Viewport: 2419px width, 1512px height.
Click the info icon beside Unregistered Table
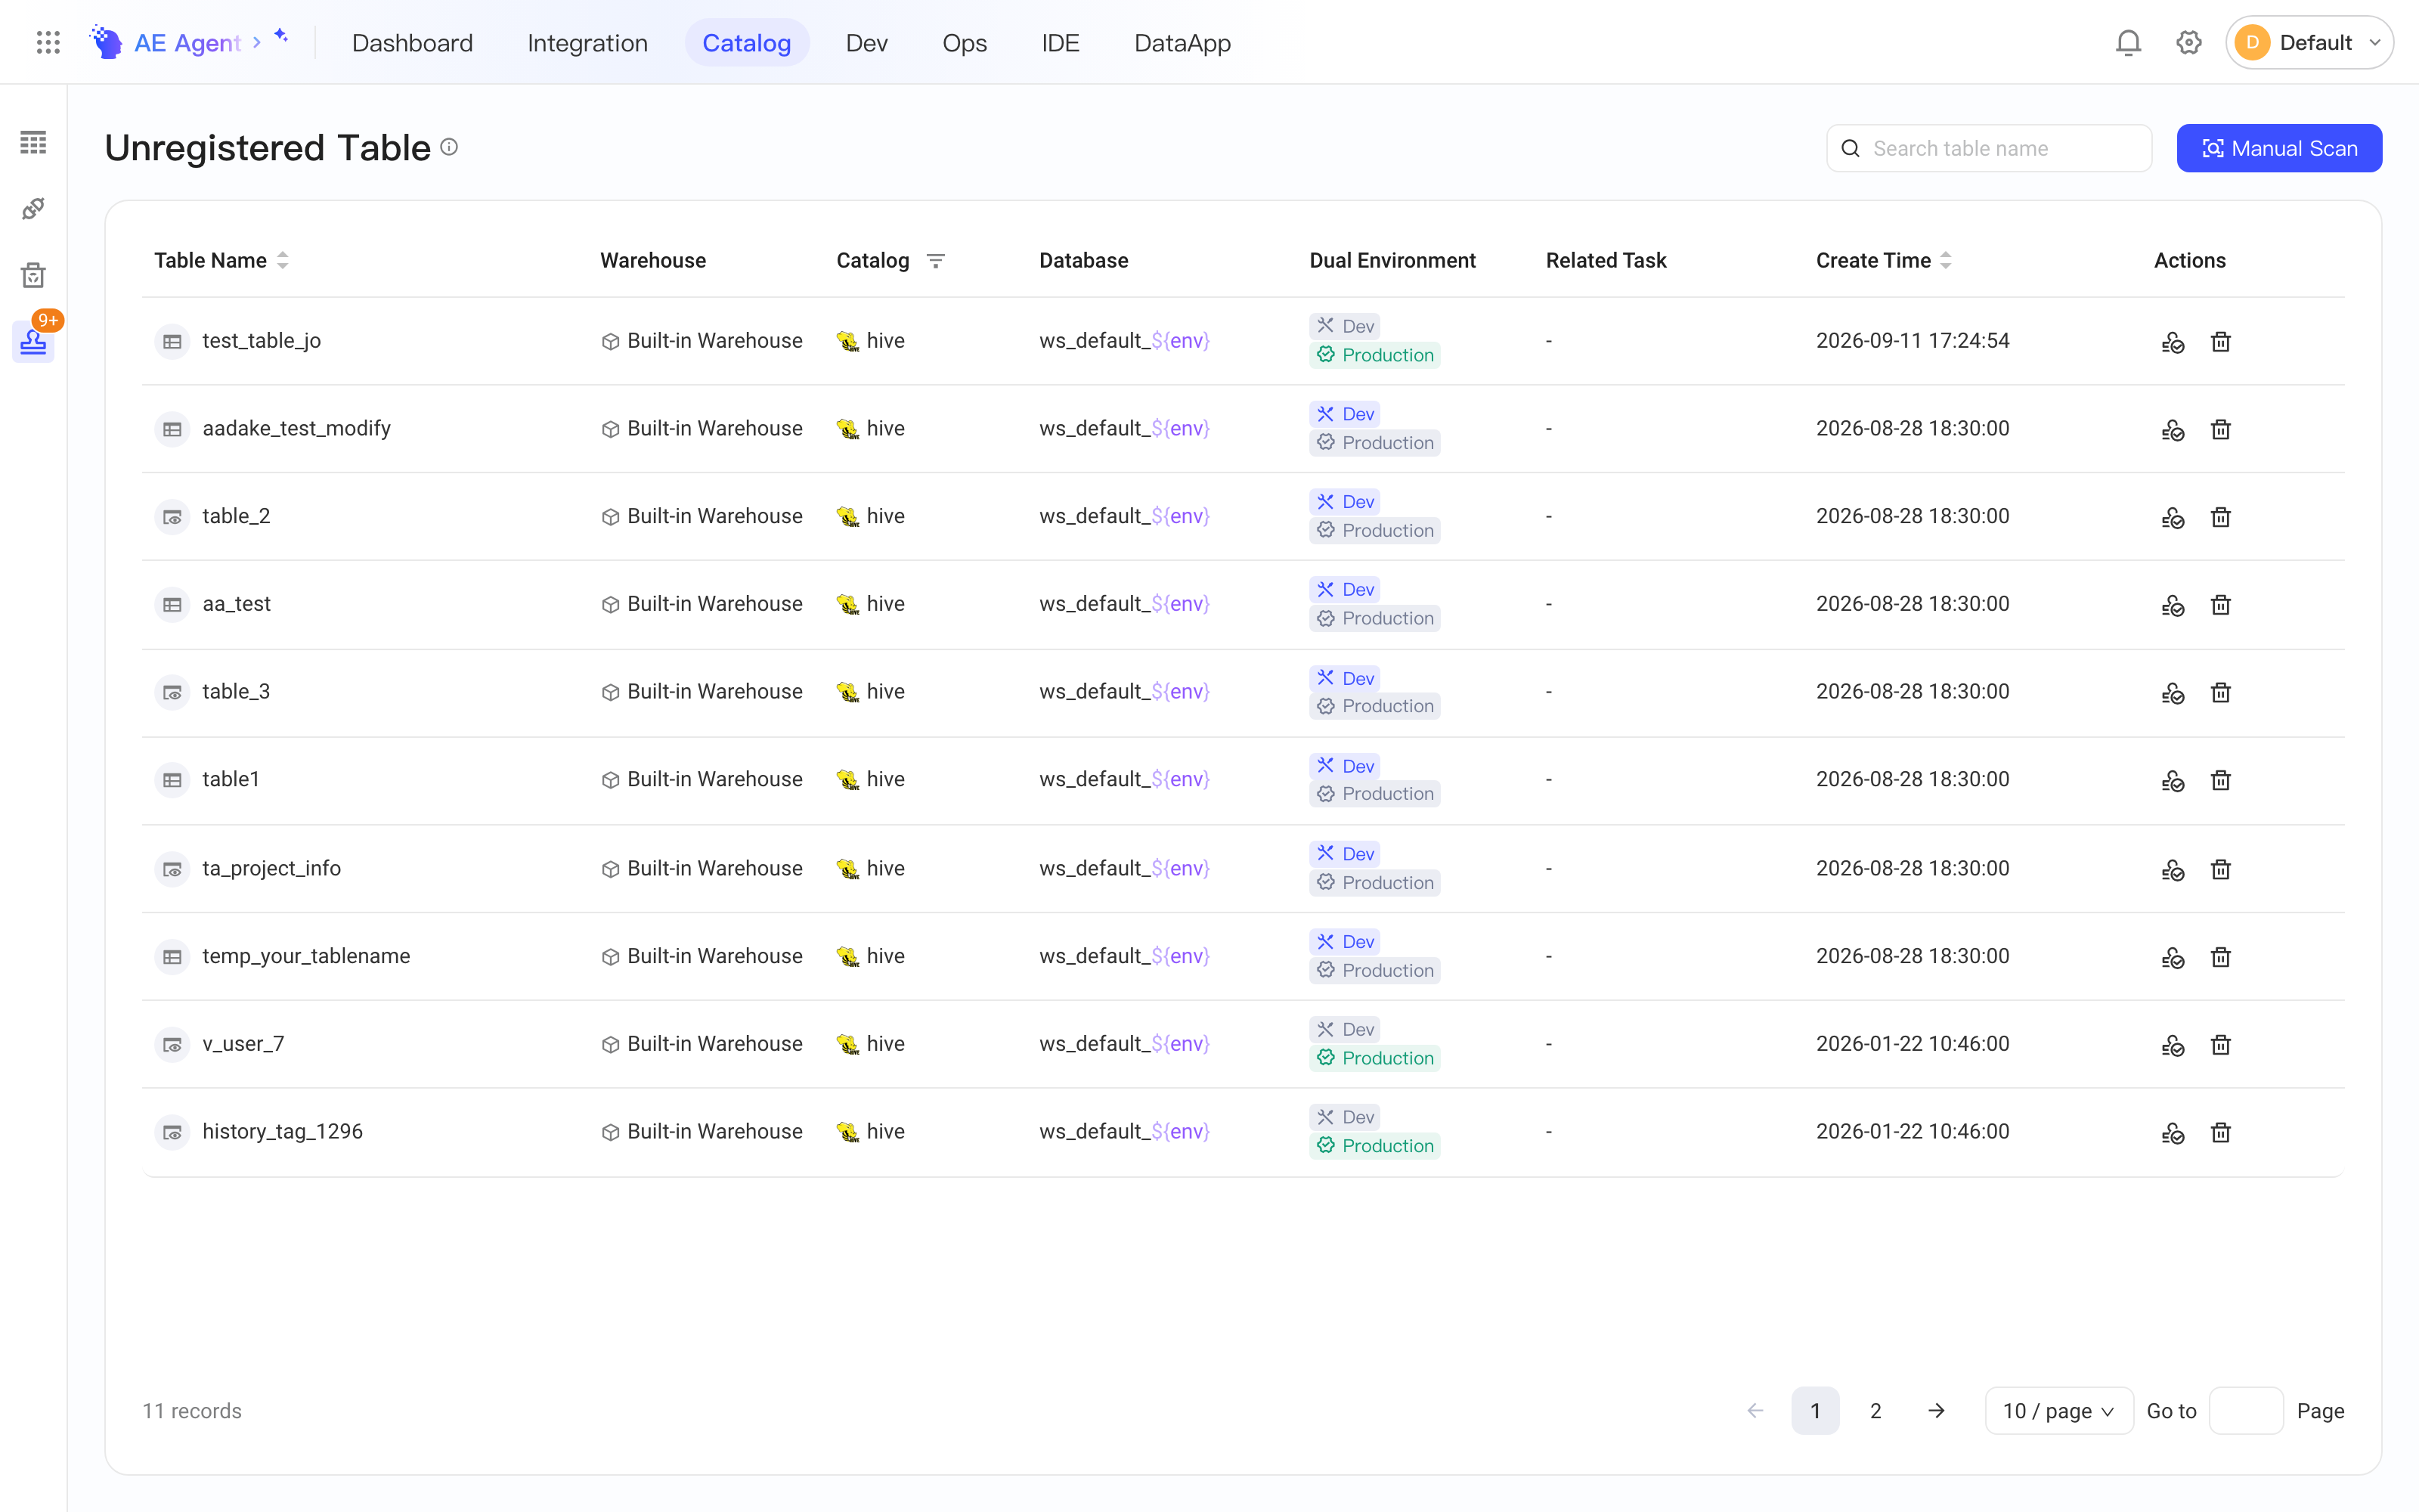pyautogui.click(x=449, y=147)
